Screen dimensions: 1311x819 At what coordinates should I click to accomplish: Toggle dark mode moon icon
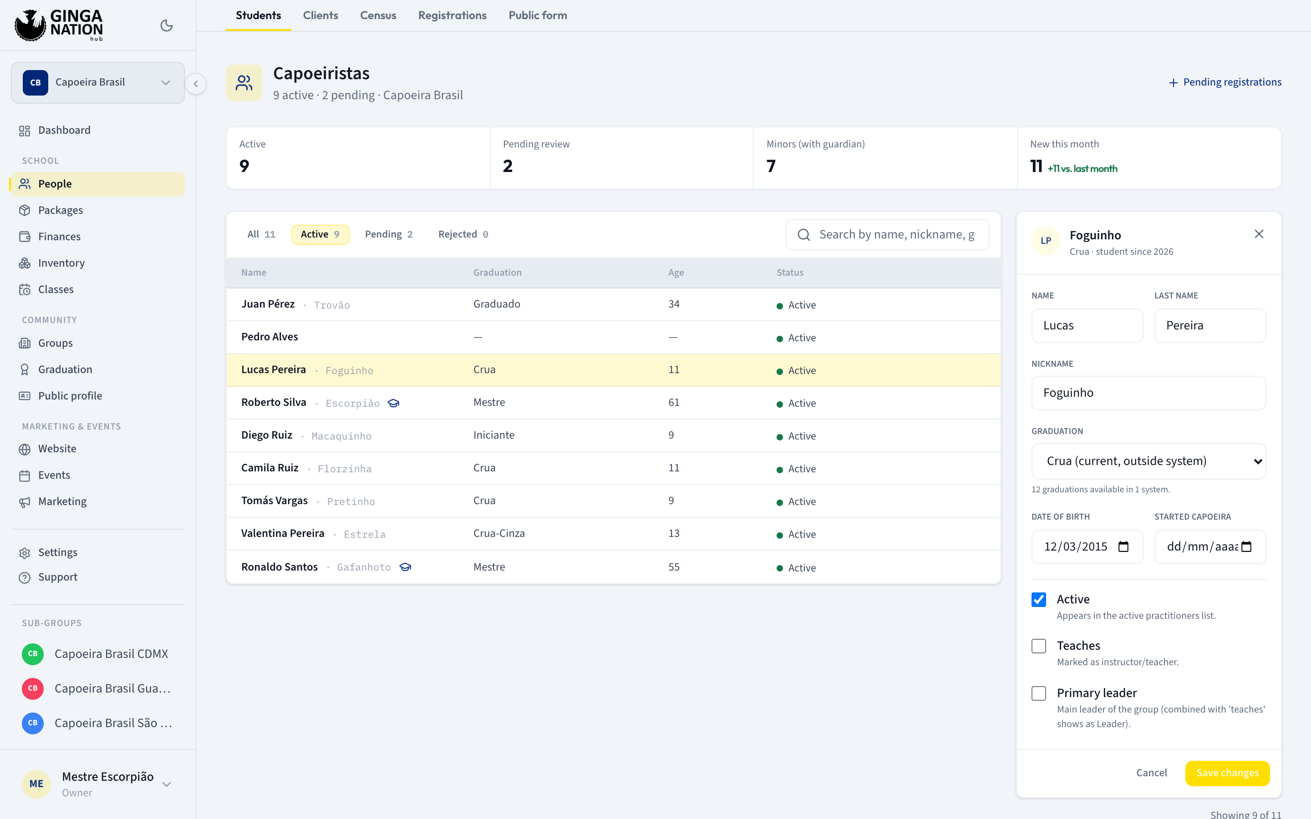coord(166,25)
